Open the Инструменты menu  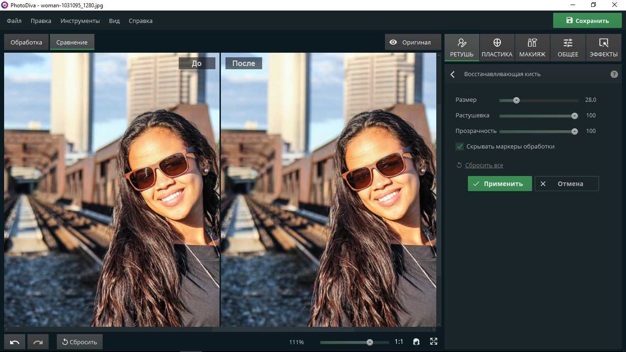80,21
